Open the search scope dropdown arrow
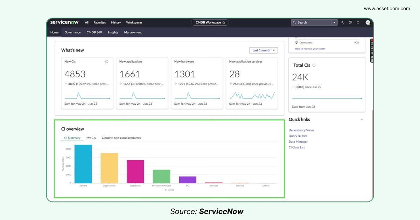Viewport: 420px width, 220px height. (x=334, y=22)
